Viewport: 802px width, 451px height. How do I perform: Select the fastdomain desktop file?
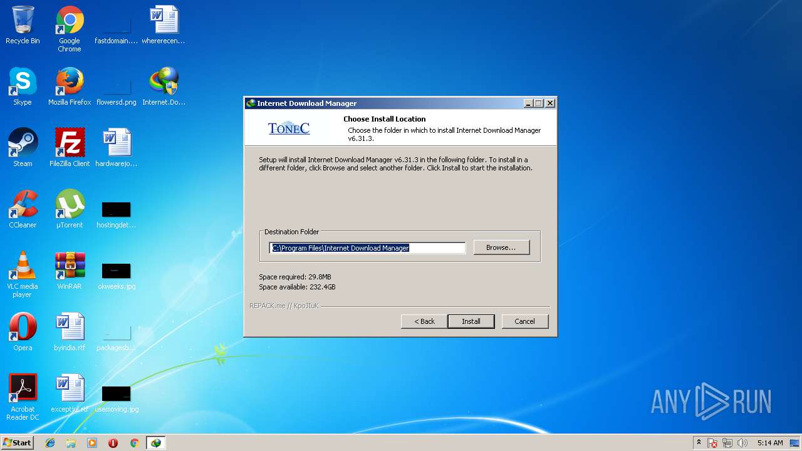pyautogui.click(x=117, y=25)
